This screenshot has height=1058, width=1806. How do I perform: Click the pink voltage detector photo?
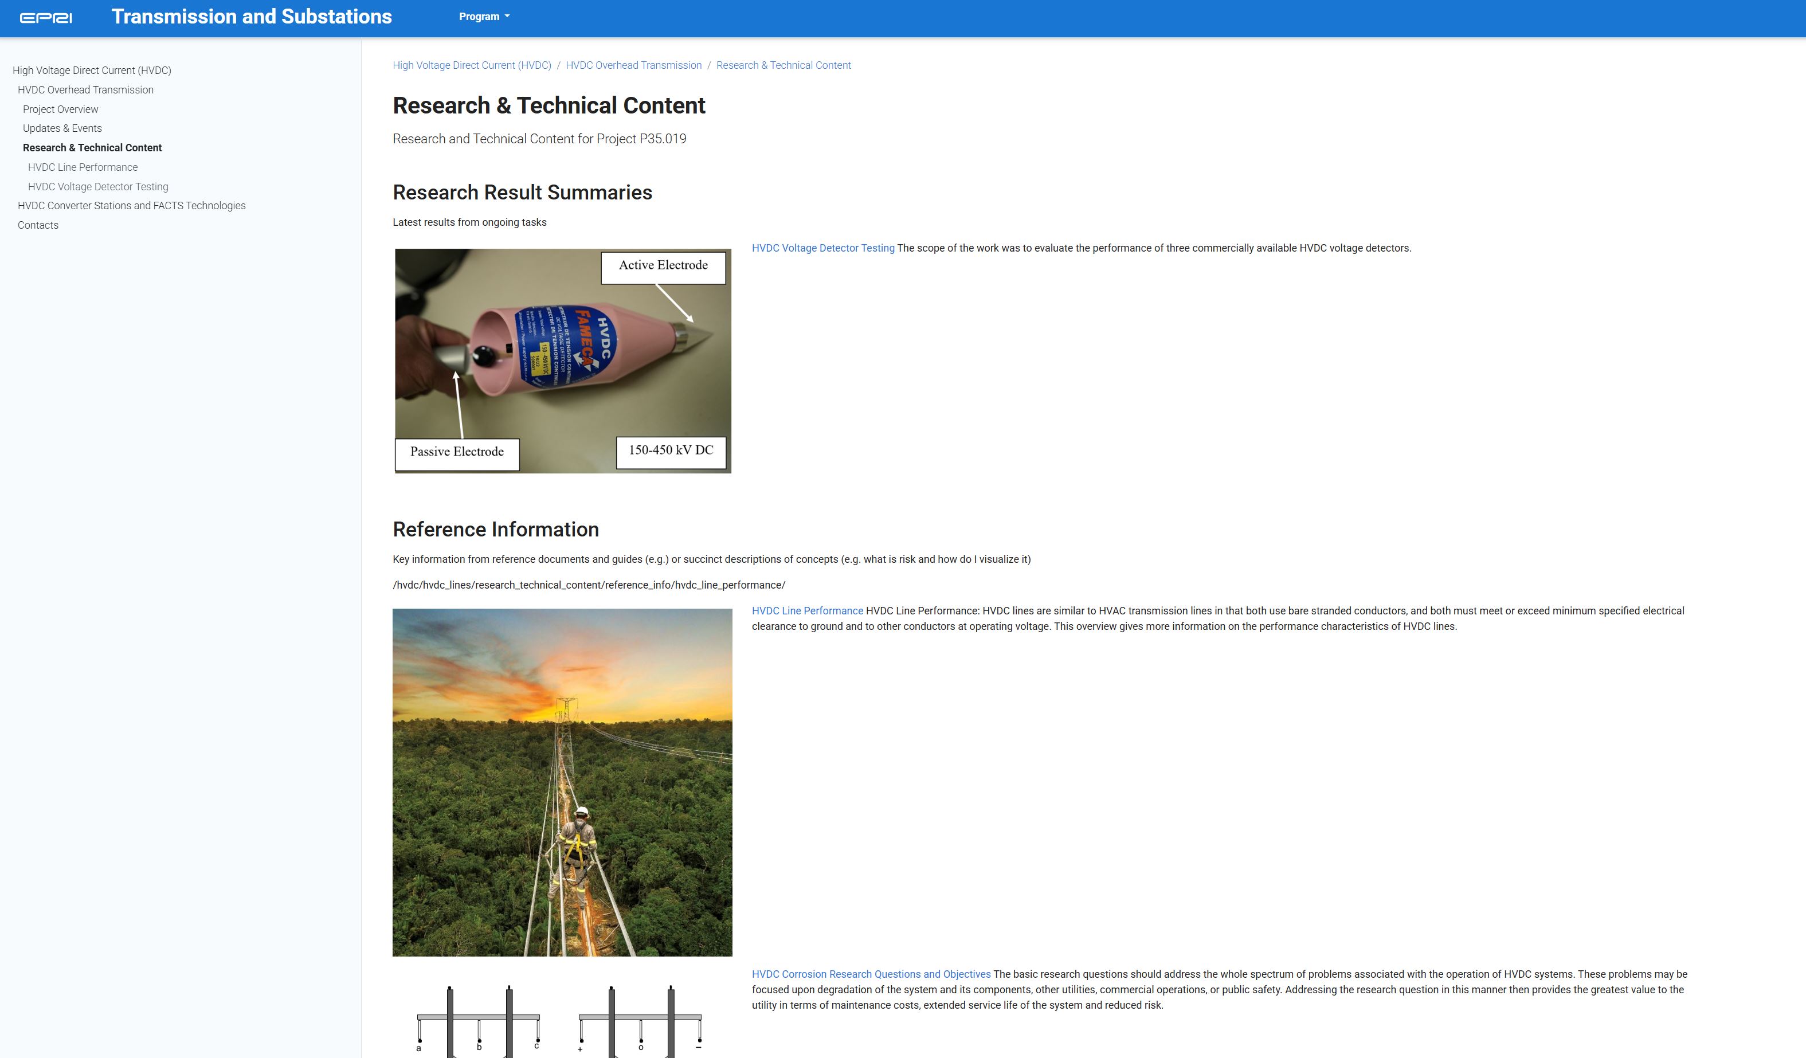click(563, 360)
